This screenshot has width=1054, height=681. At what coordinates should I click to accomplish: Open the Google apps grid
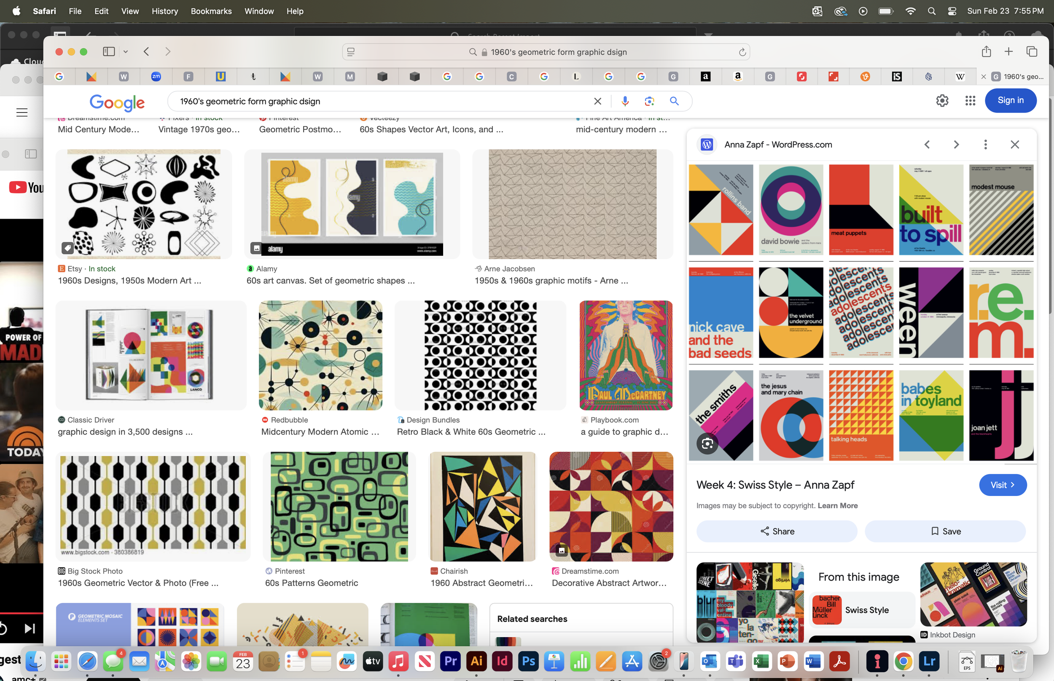(970, 101)
